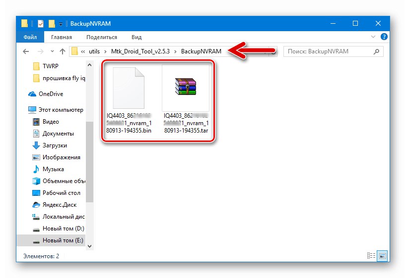Switch to large icons view layout
The width and height of the screenshot is (406, 278).
pyautogui.click(x=383, y=256)
